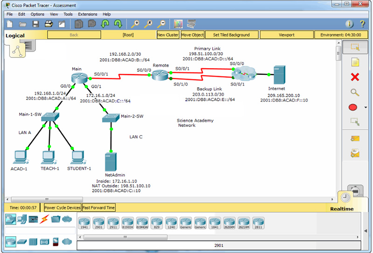Add a Simple PDU envelope
The width and height of the screenshot is (373, 253).
[355, 139]
